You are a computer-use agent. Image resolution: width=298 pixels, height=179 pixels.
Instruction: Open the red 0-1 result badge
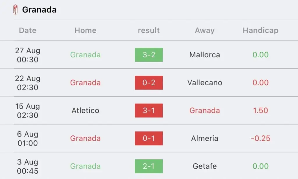click(x=149, y=138)
